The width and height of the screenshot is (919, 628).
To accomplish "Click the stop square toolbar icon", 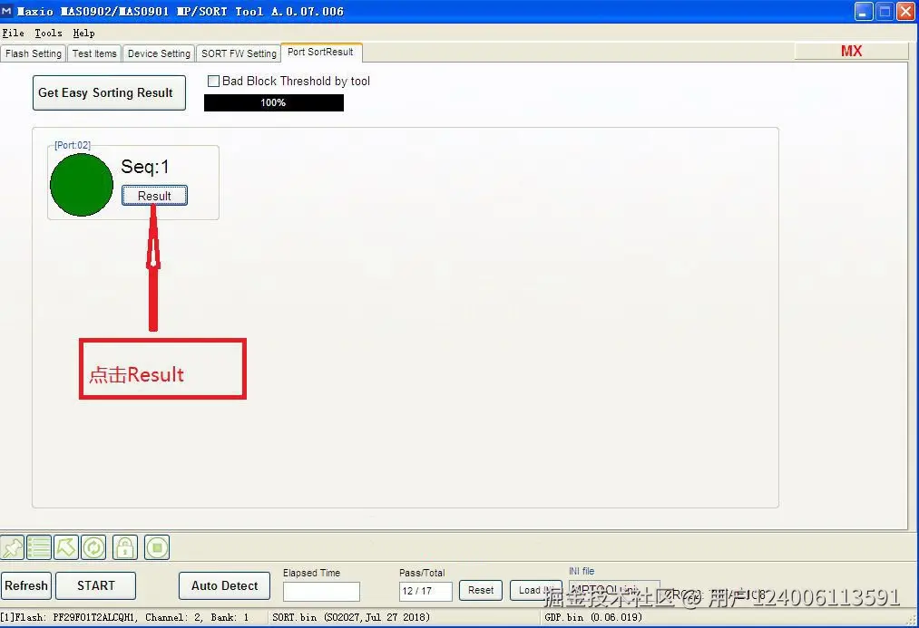I will pos(156,548).
